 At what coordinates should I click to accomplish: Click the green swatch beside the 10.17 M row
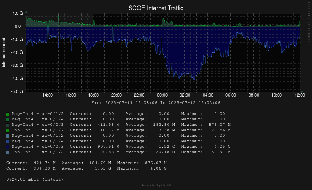coord(7,130)
